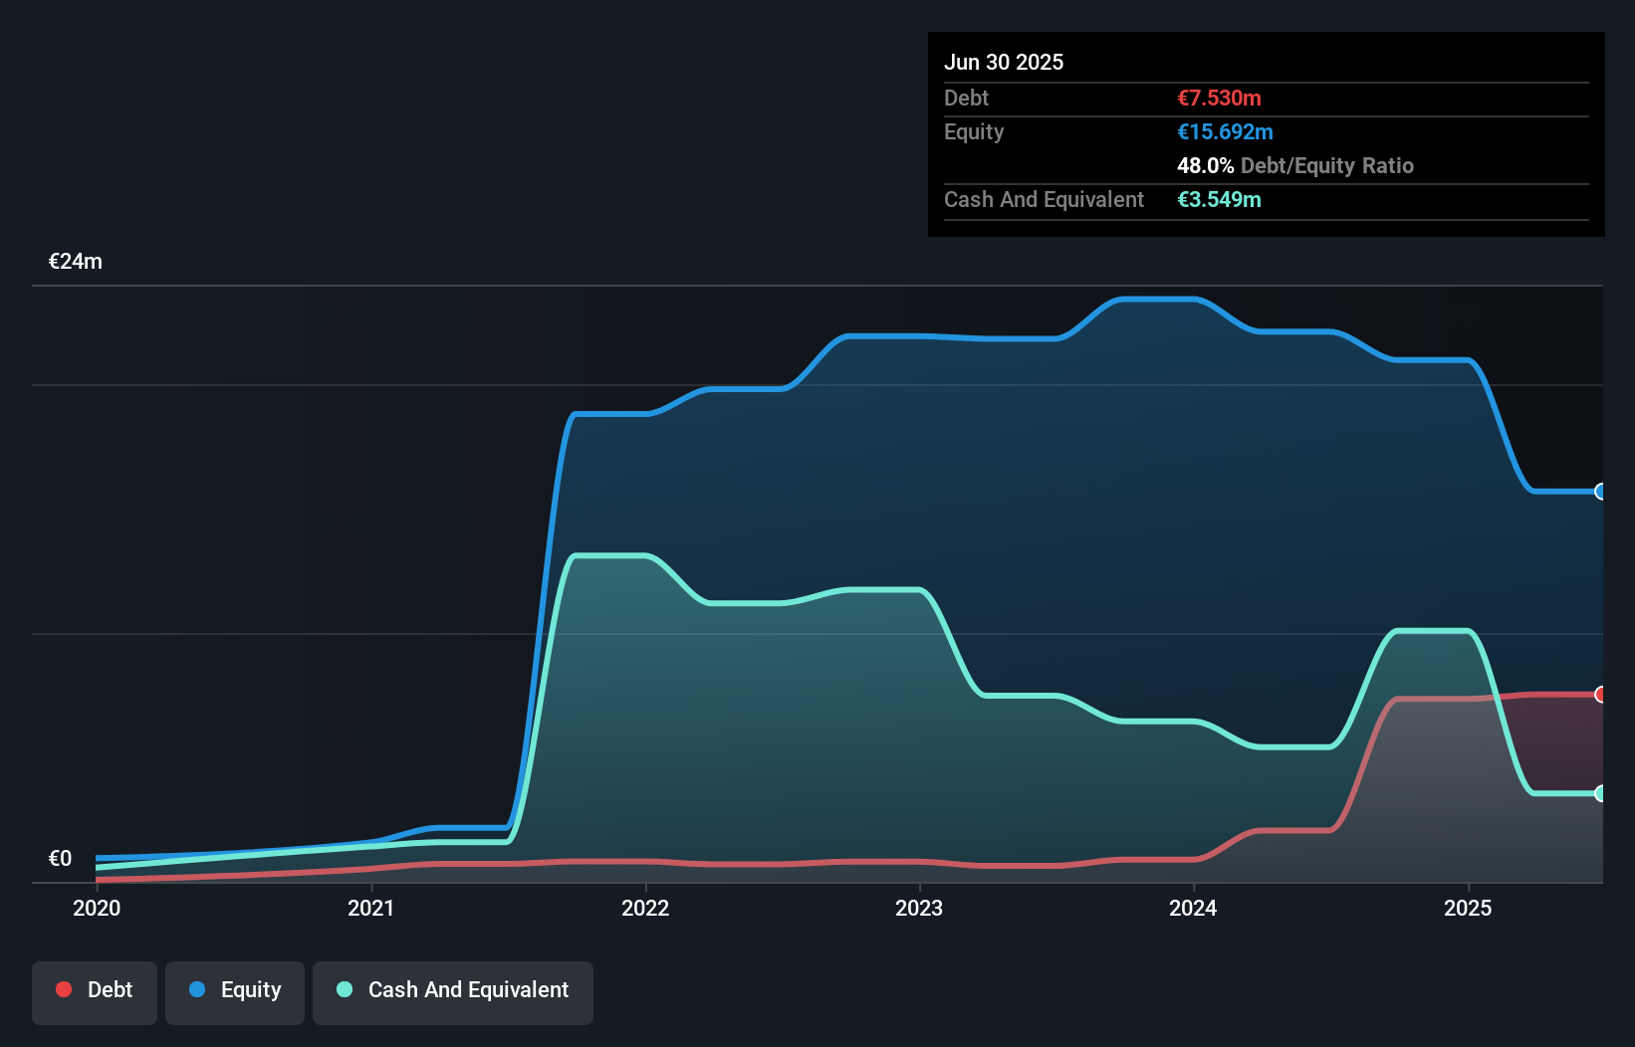The width and height of the screenshot is (1635, 1047).
Task: Toggle the Equity series visibility
Action: point(234,991)
